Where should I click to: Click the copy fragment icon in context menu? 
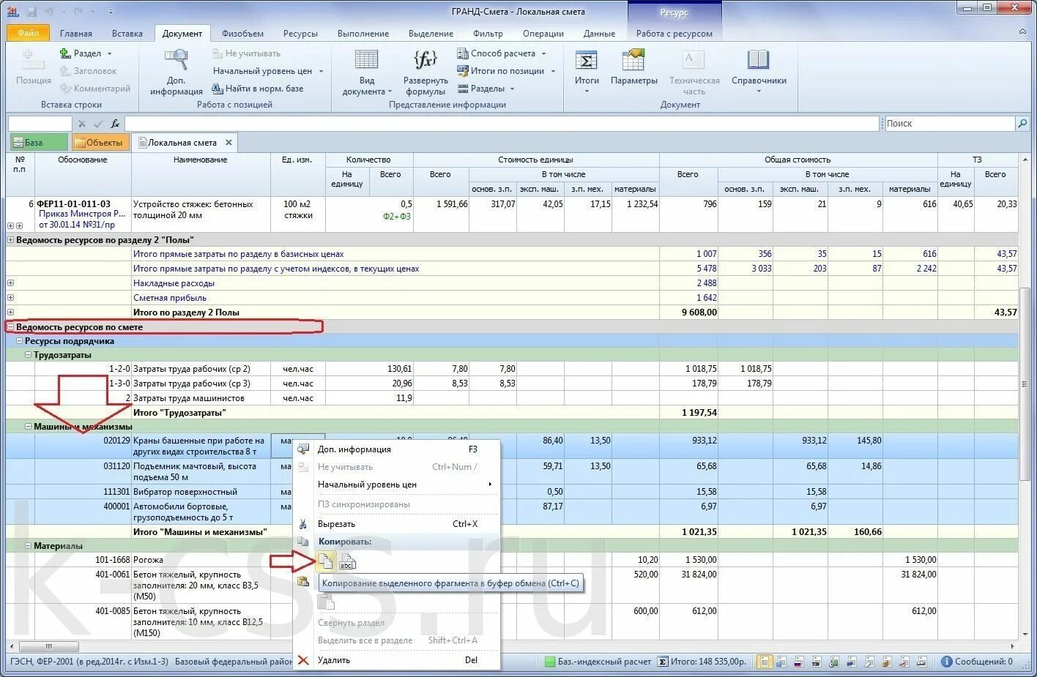point(326,562)
